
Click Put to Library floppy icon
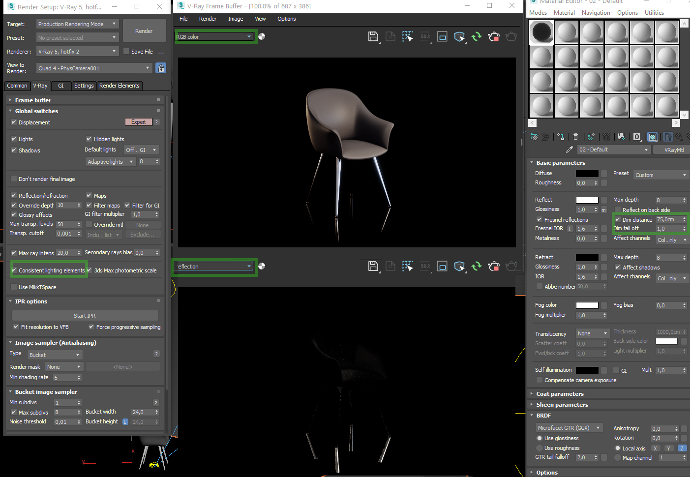coord(622,137)
